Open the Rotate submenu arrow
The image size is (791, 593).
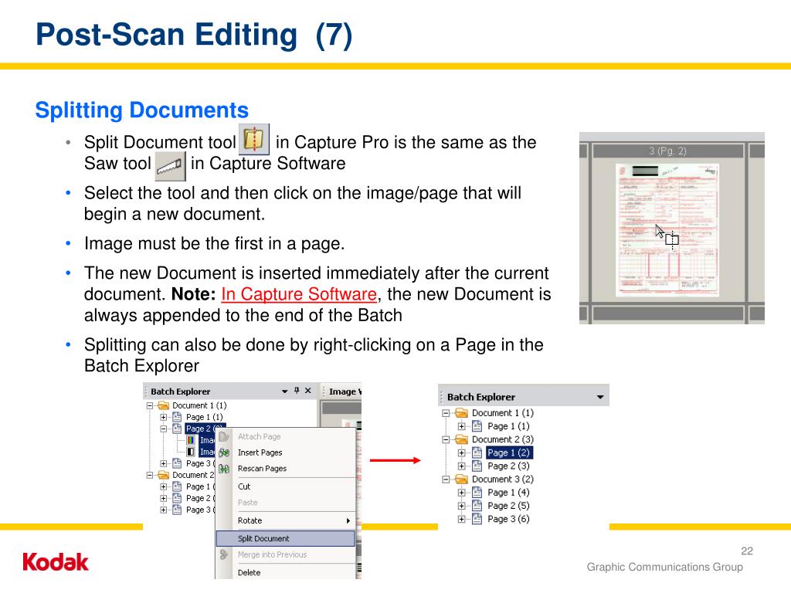[348, 520]
